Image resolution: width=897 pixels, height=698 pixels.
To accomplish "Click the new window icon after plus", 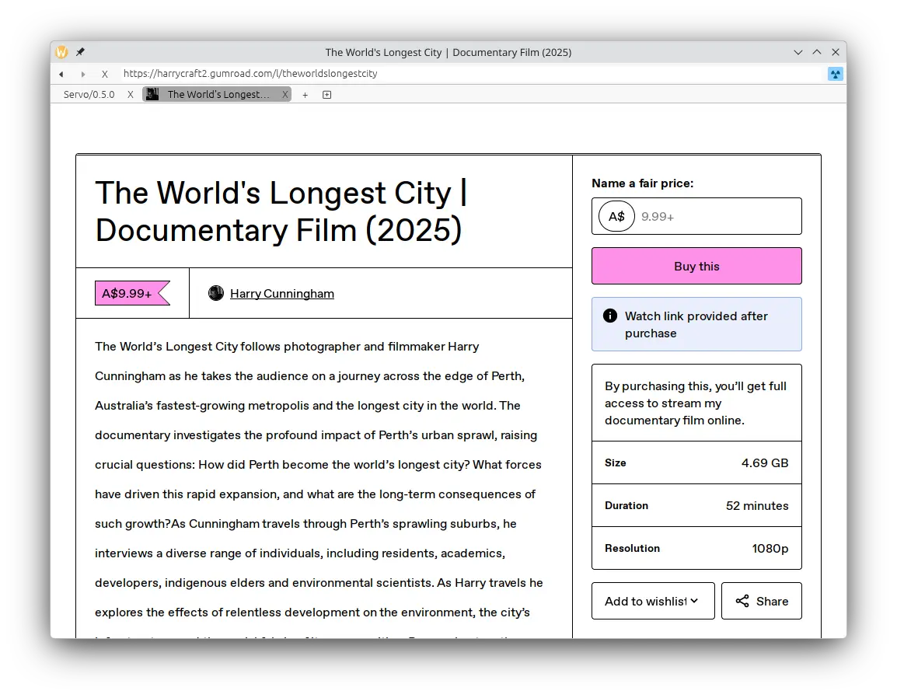I will tap(326, 95).
